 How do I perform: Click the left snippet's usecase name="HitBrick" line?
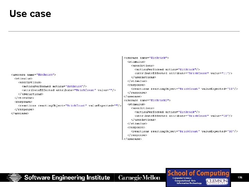coord(33,75)
